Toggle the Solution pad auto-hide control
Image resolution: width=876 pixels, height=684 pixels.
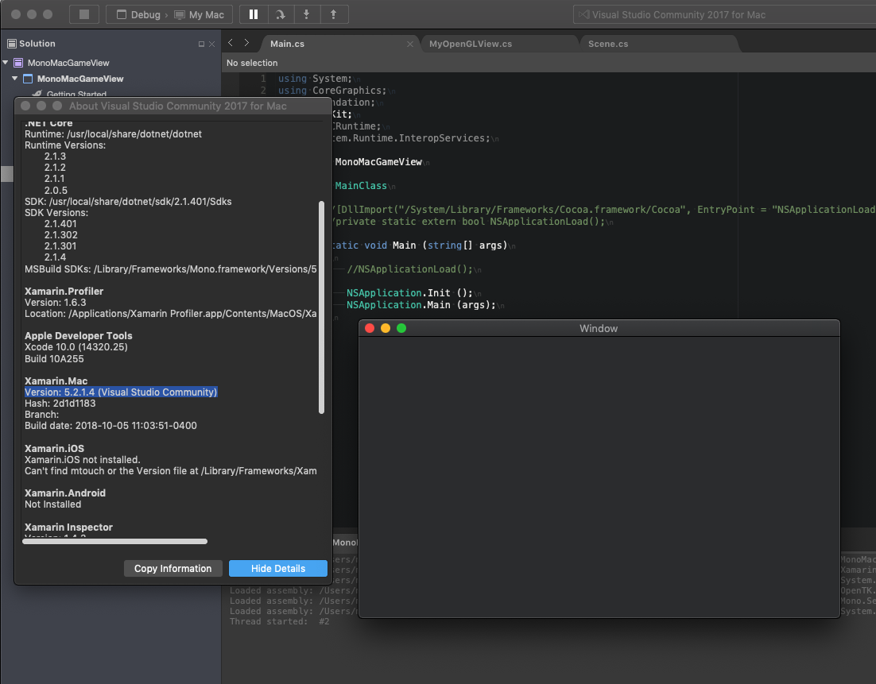tap(200, 43)
